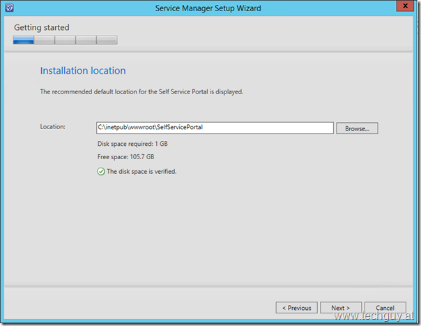421x326 pixels.
Task: Click the Browse... button
Action: pos(357,128)
